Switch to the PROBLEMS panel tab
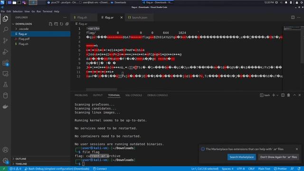 pos(81,95)
